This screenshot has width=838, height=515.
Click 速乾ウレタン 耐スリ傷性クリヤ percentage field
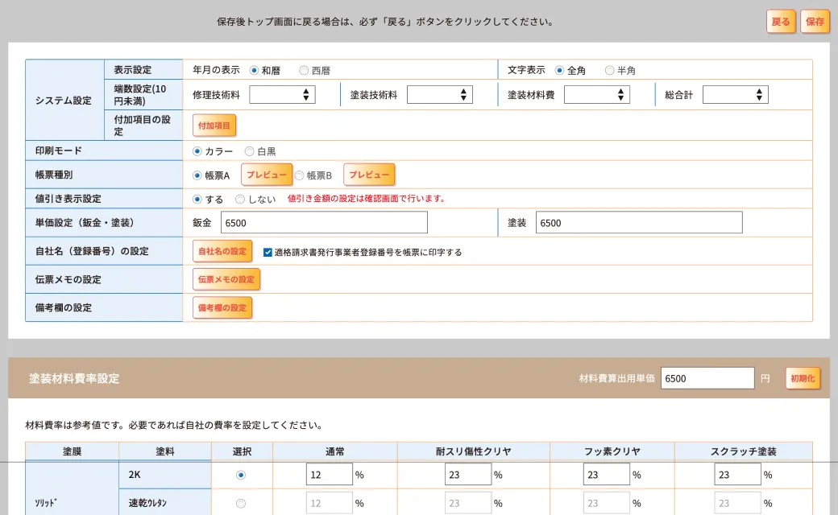(467, 503)
